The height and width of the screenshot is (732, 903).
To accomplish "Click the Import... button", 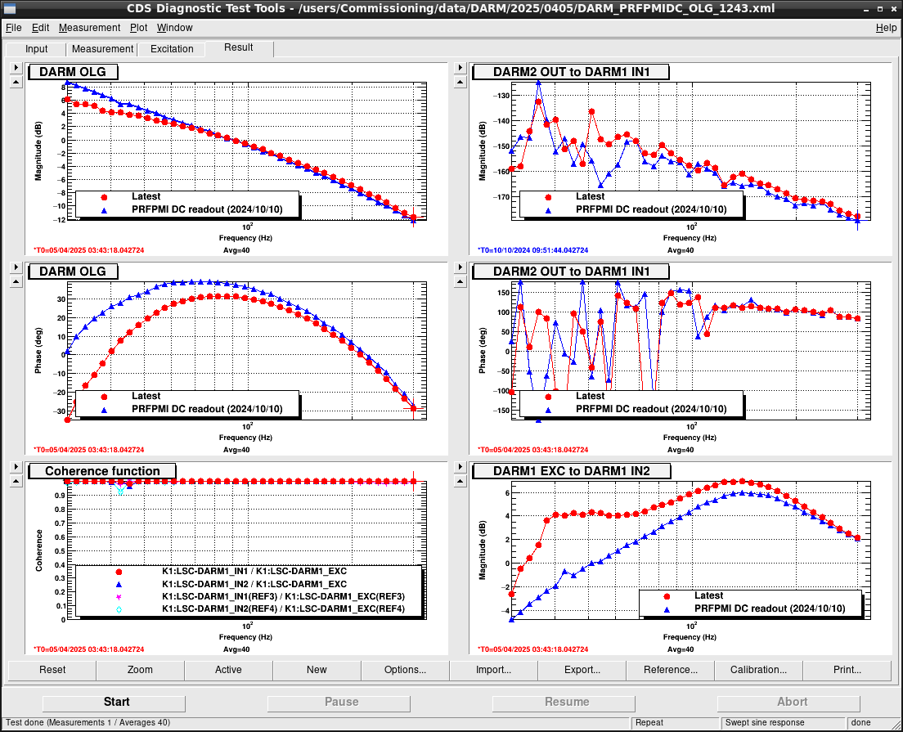I will 493,670.
